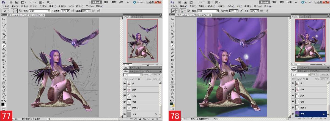Select the Lasso tool in left window
The image size is (330, 121).
[x=4, y=26]
